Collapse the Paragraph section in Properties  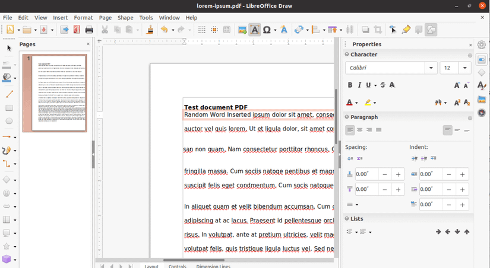pyautogui.click(x=346, y=117)
